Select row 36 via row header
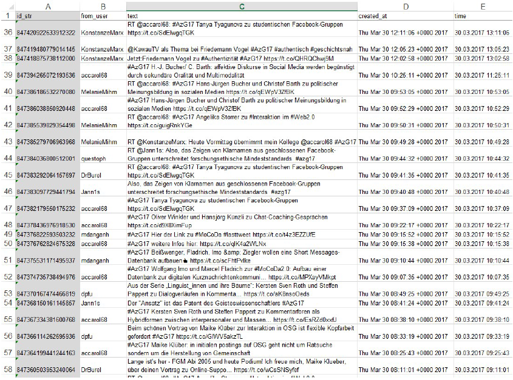Viewport: 513px width, 380px height. coord(7,33)
